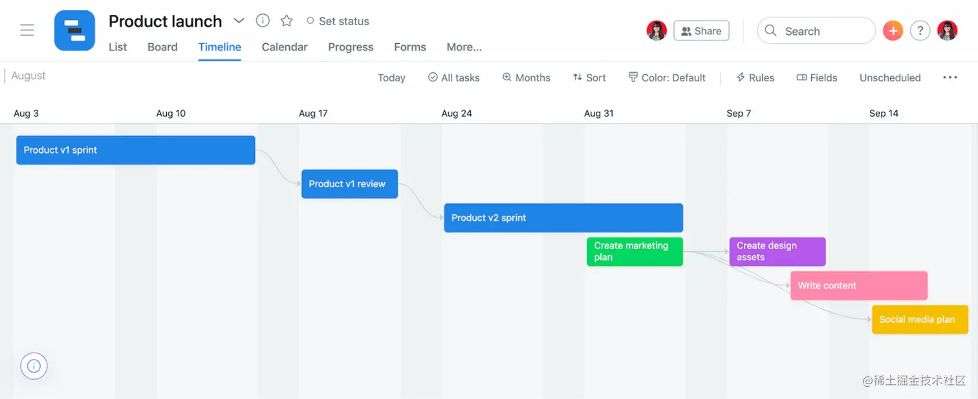Expand the Product launch title dropdown
Screen dimensions: 978x399
[x=239, y=20]
